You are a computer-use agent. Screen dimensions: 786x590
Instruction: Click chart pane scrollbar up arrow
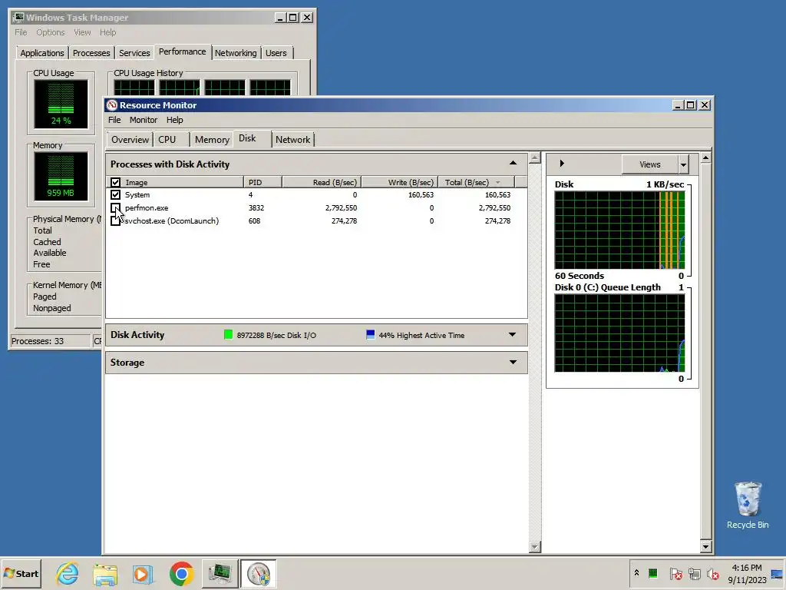(706, 158)
